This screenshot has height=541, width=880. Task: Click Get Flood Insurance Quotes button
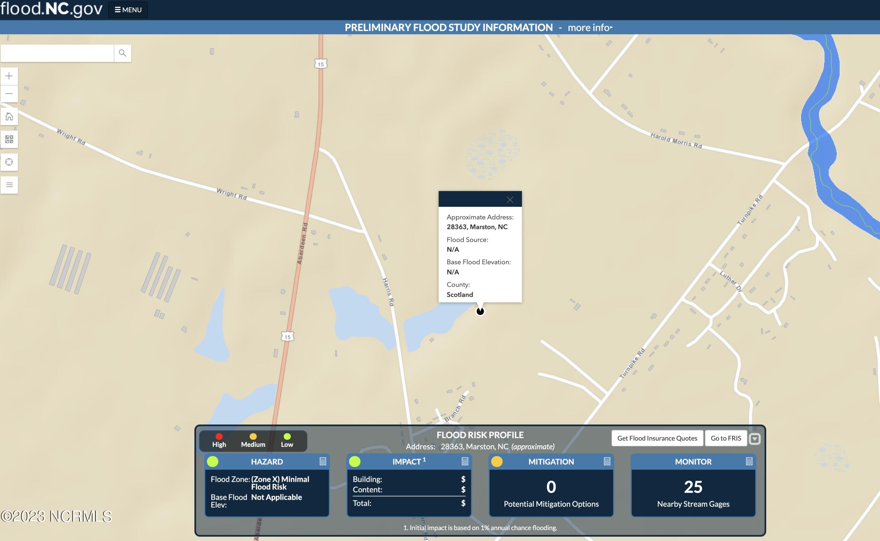click(657, 438)
